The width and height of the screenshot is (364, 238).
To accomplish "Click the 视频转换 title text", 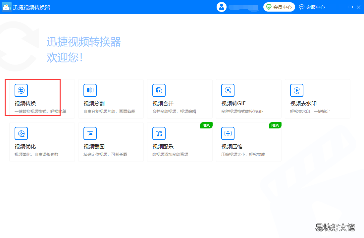I will click(x=25, y=104).
